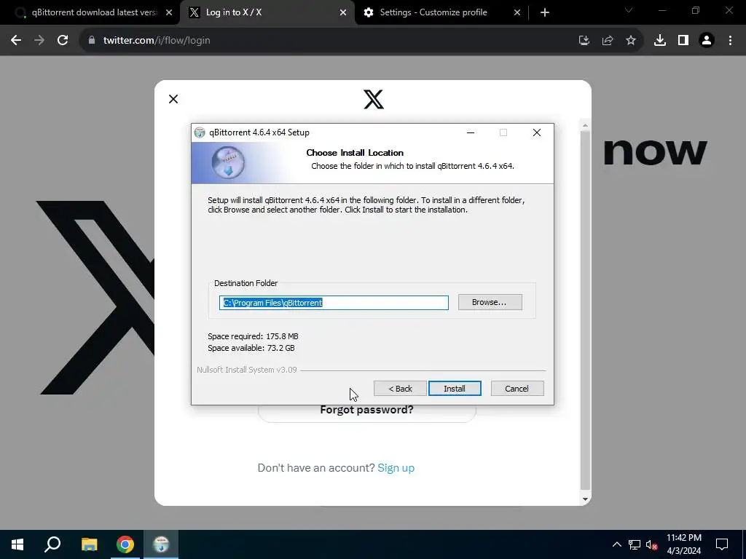
Task: Click the login modal scrollbar down arrow
Action: point(585,499)
